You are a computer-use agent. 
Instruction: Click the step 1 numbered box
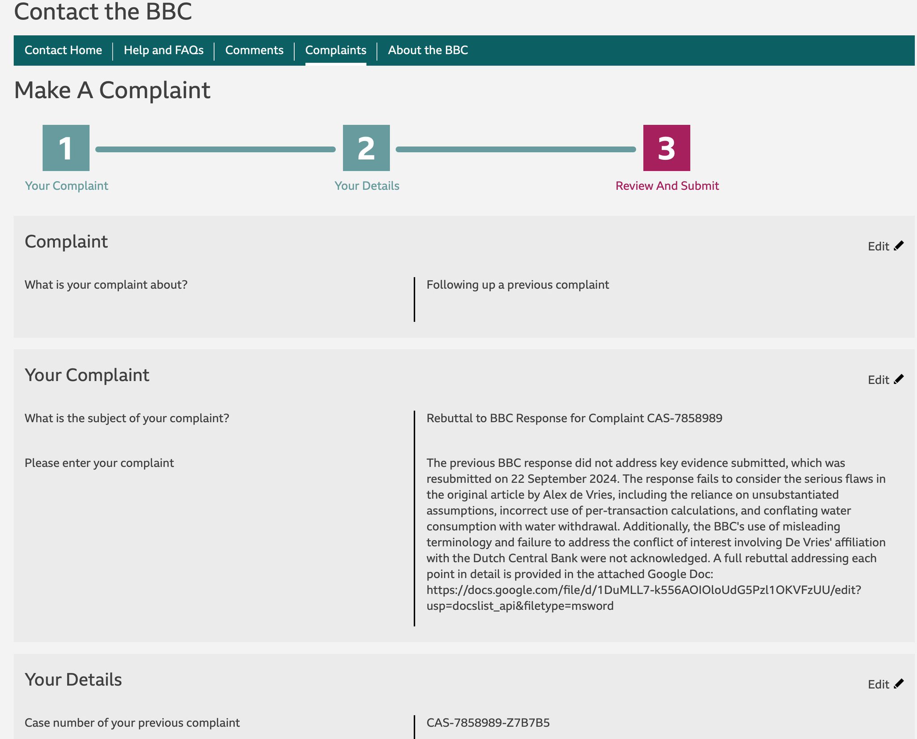point(66,148)
